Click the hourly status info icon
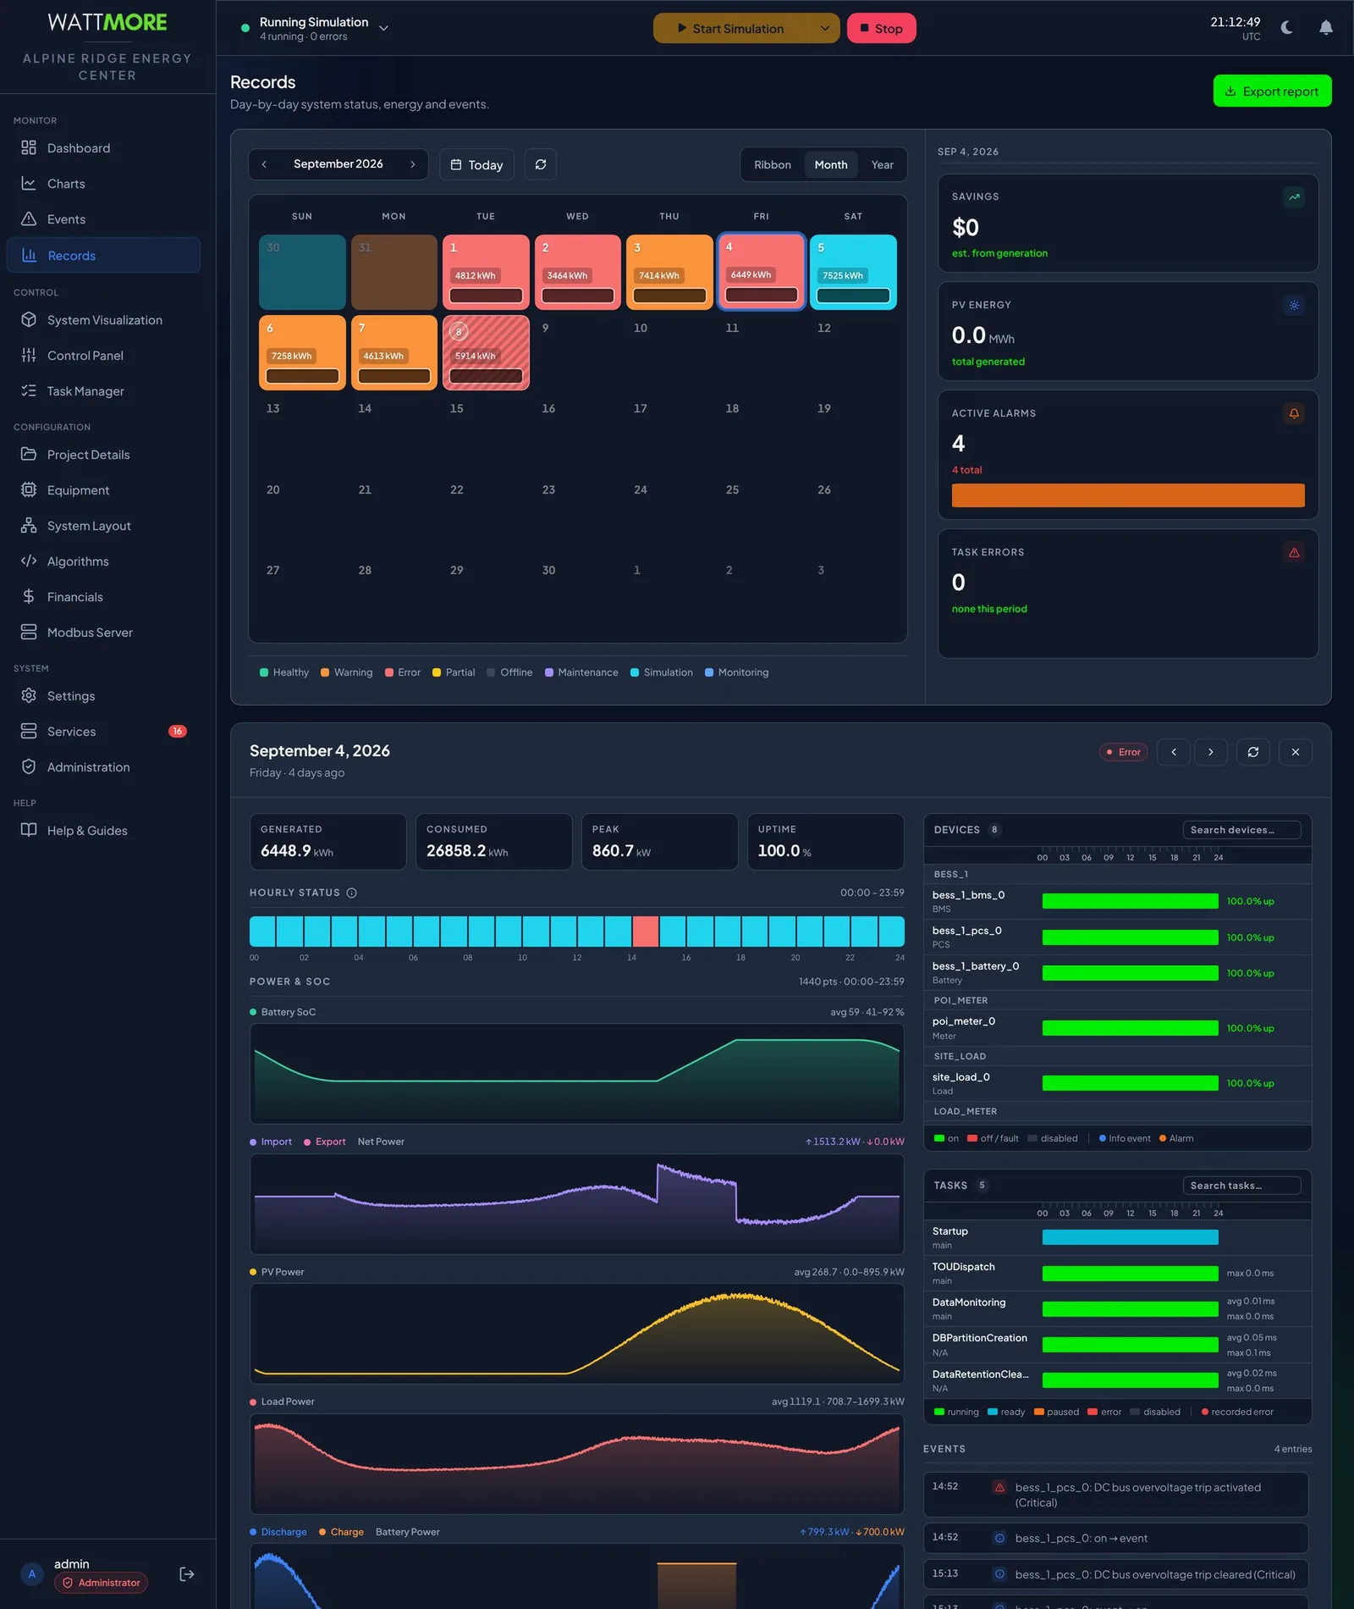The width and height of the screenshot is (1354, 1609). point(352,893)
